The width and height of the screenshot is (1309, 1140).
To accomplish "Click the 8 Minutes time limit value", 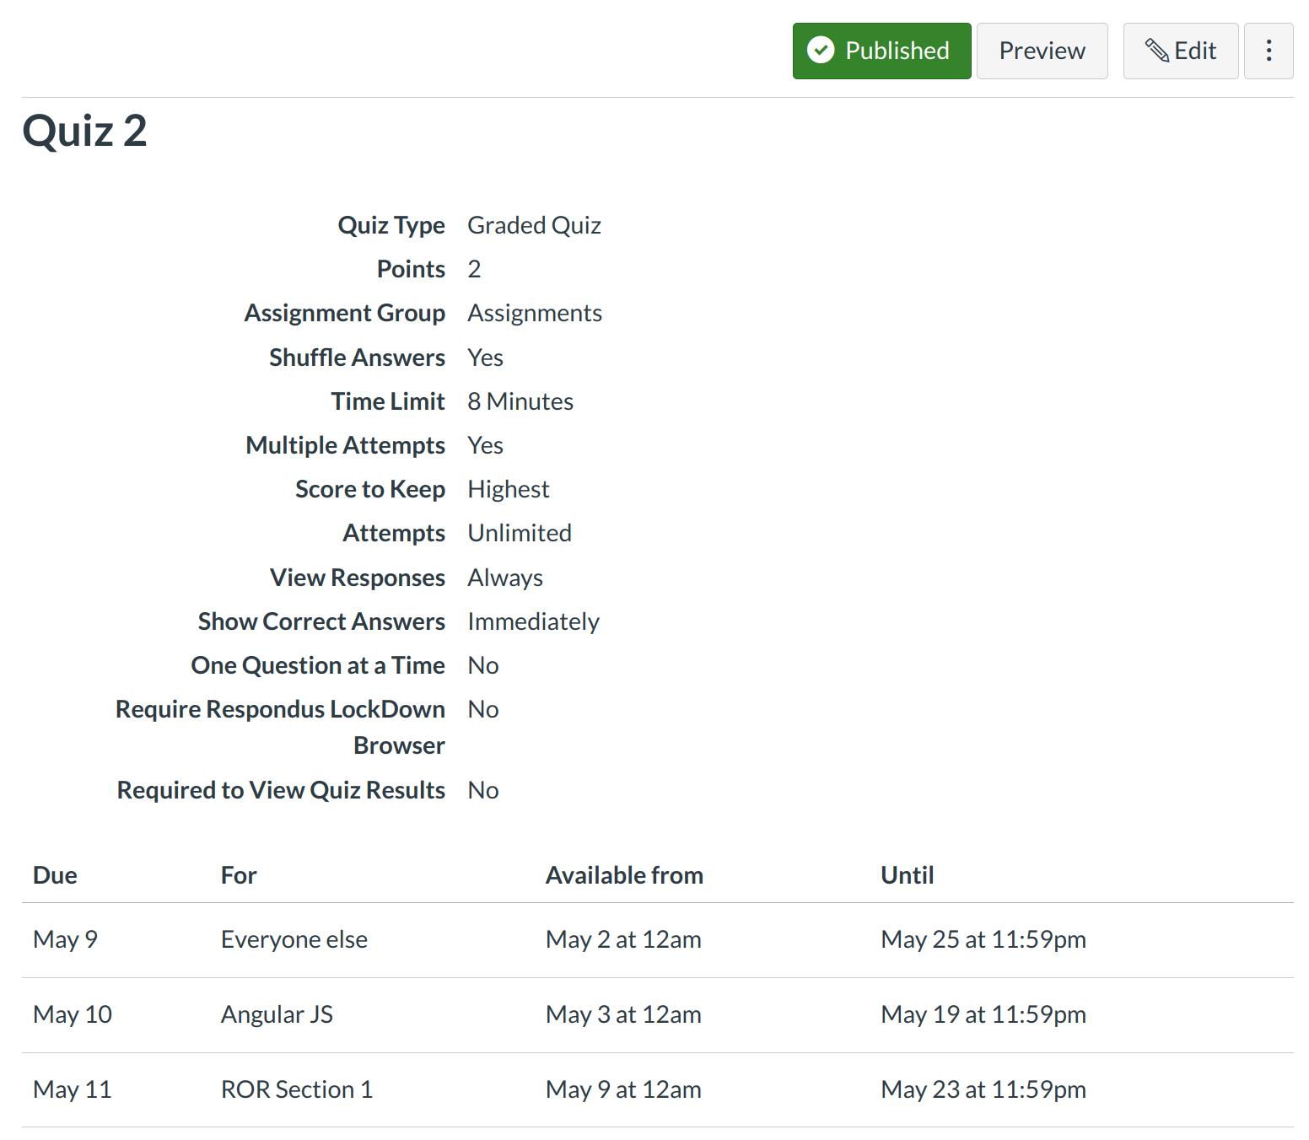I will click(520, 401).
